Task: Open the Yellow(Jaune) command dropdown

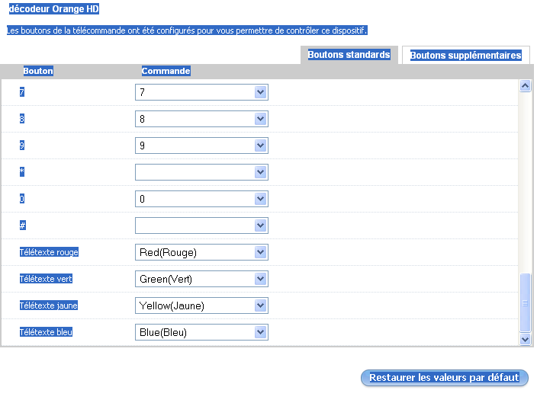Action: click(x=201, y=305)
